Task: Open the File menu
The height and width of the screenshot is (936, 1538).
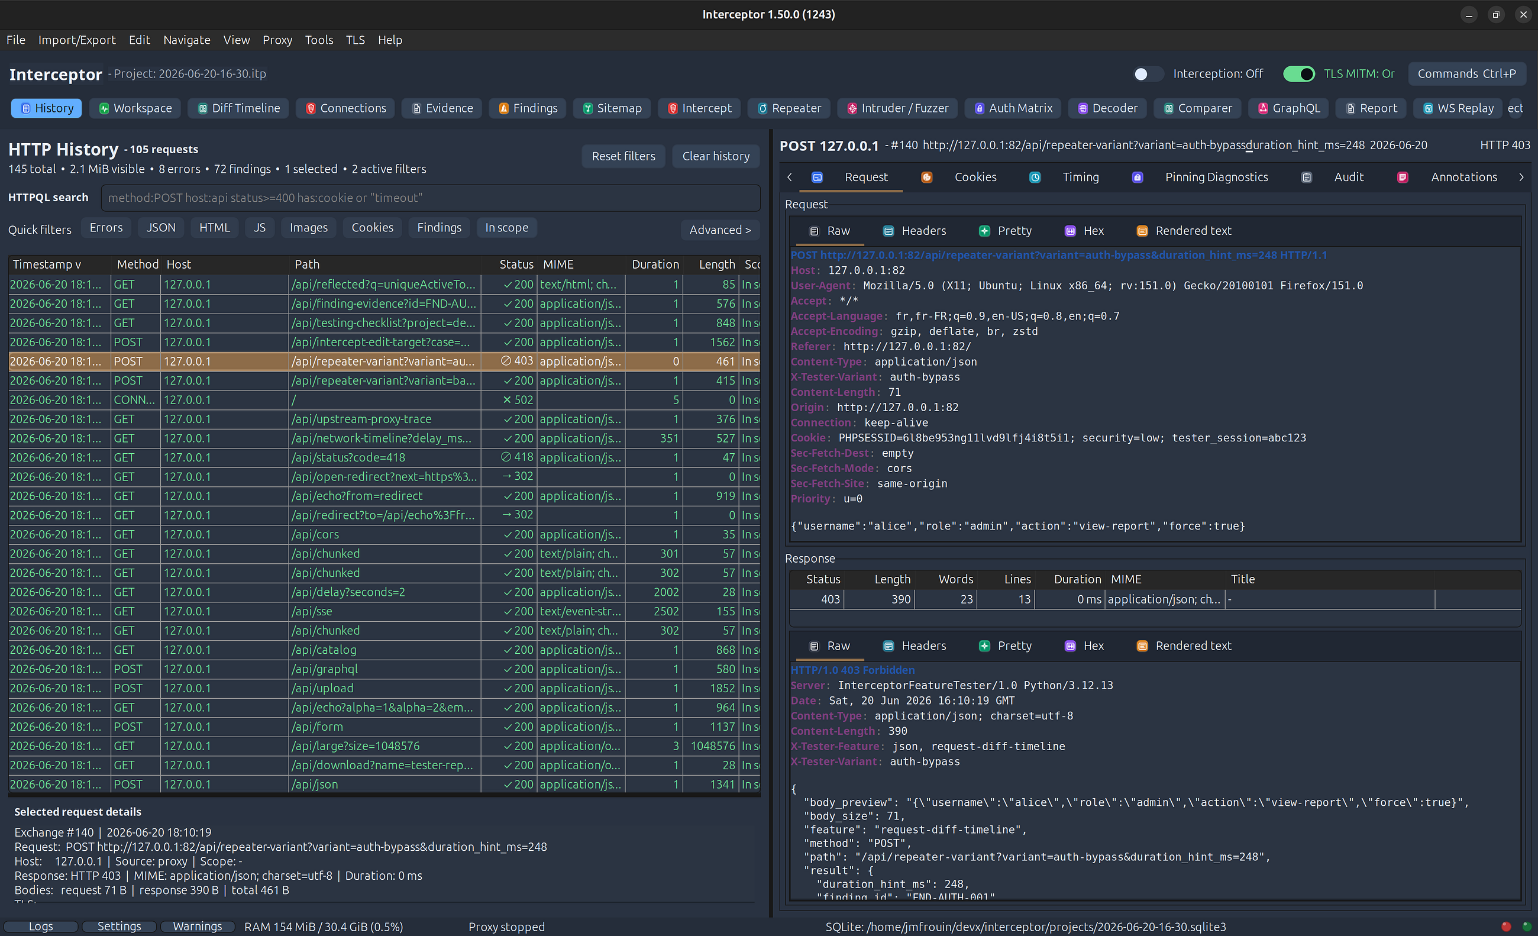Action: [15, 40]
